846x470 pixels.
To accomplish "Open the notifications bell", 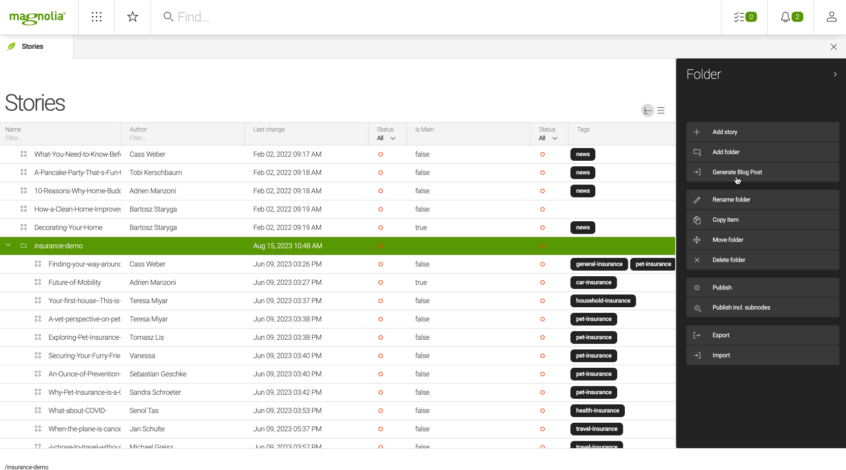I will [791, 17].
